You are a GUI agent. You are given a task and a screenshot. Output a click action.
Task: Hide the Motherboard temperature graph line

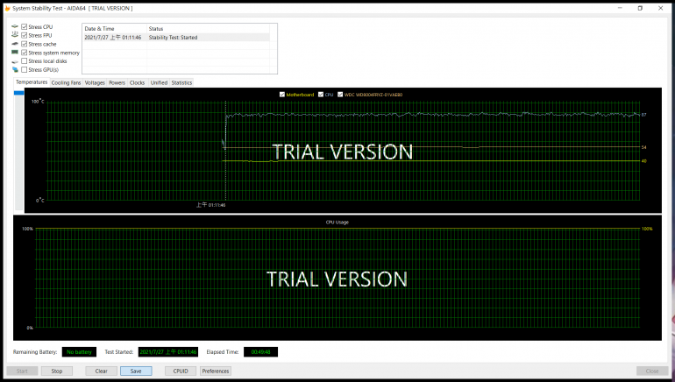coord(281,94)
